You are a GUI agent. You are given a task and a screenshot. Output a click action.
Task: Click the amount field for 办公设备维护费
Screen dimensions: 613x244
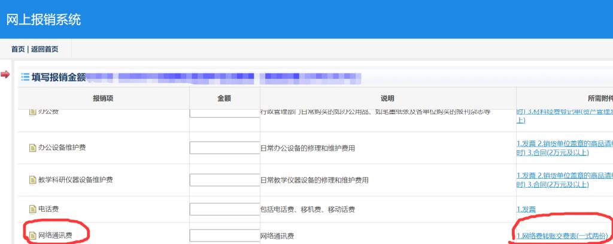point(225,148)
